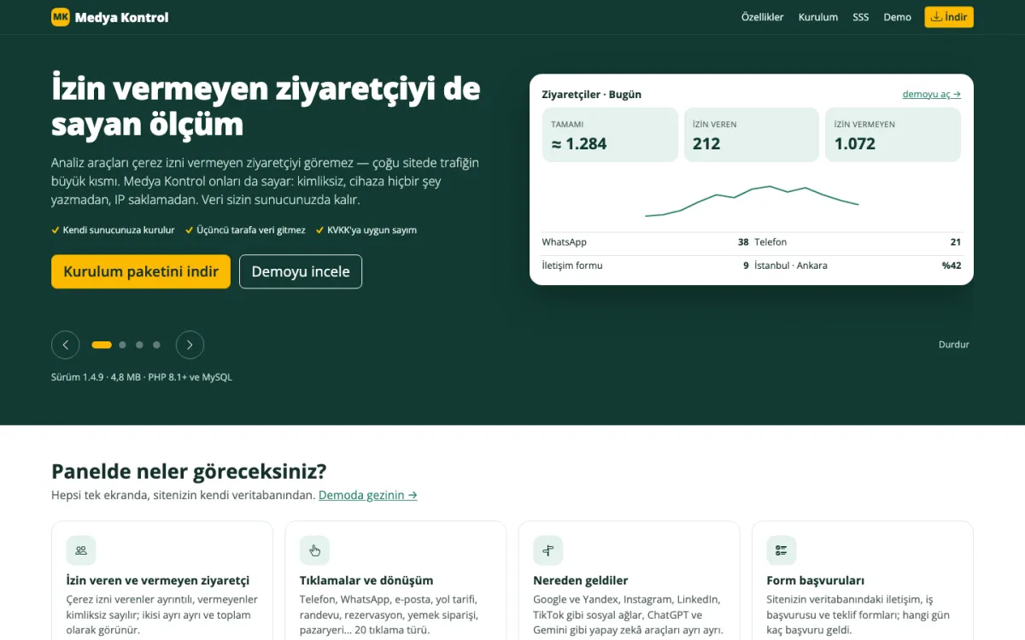Click the visitors line chart
Image resolution: width=1025 pixels, height=640 pixels.
click(752, 201)
